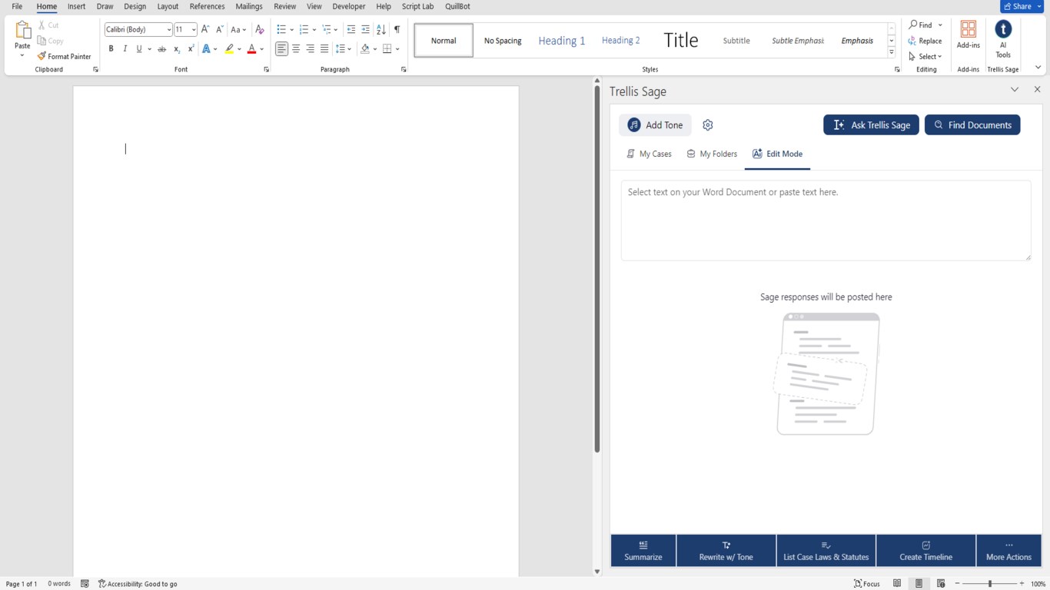
Task: Expand the Styles gallery
Action: 892,52
